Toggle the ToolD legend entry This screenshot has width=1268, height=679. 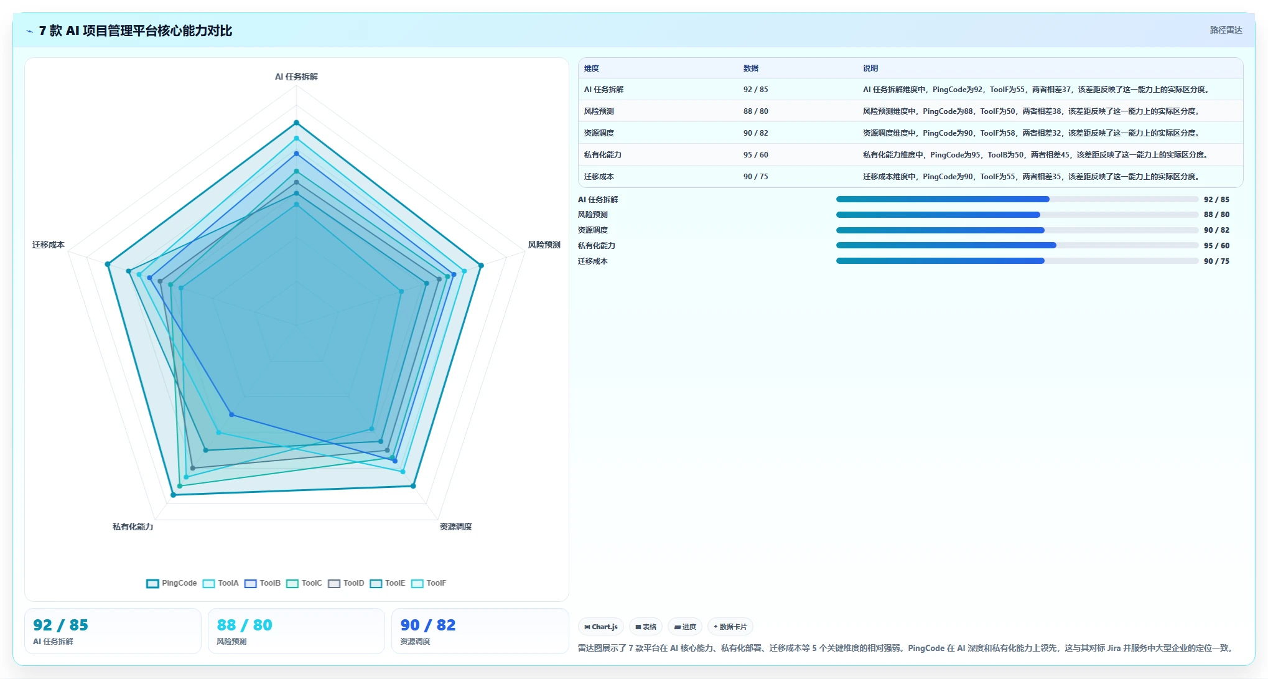[346, 583]
